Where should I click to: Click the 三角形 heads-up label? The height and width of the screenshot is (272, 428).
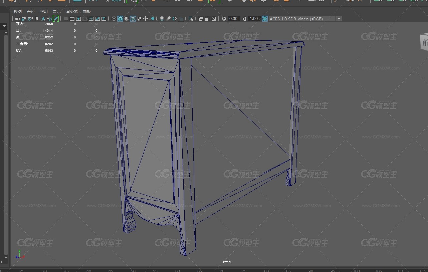[22, 44]
